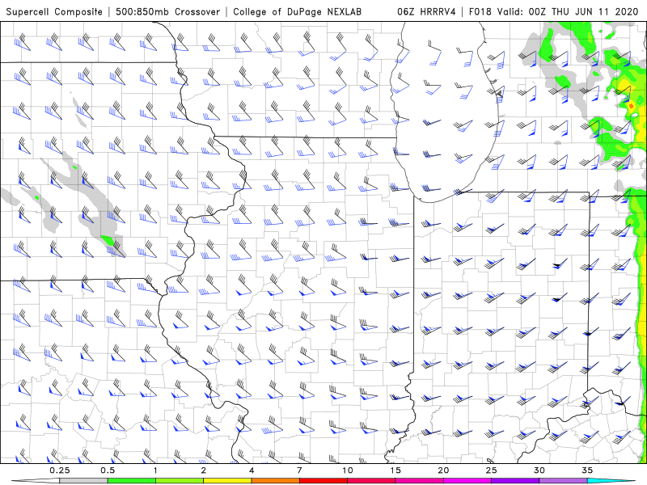The width and height of the screenshot is (647, 485).
Task: Select the color bar segment between 15 and 20
Action: [419, 481]
